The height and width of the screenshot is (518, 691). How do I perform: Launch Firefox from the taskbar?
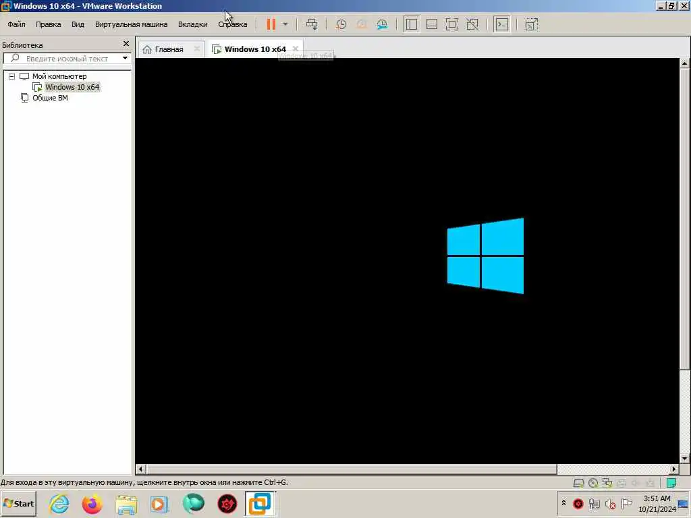click(92, 505)
